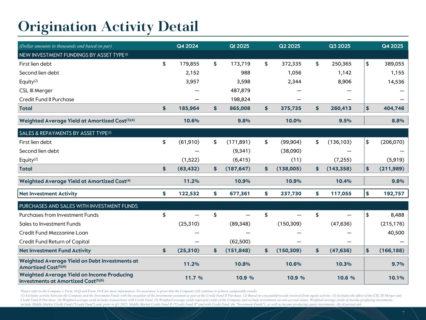Select the Q4 2024 column header

187,46
